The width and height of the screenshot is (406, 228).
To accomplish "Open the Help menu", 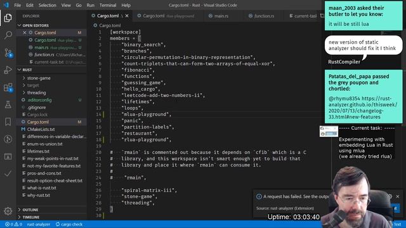I will pyautogui.click(x=126, y=5).
